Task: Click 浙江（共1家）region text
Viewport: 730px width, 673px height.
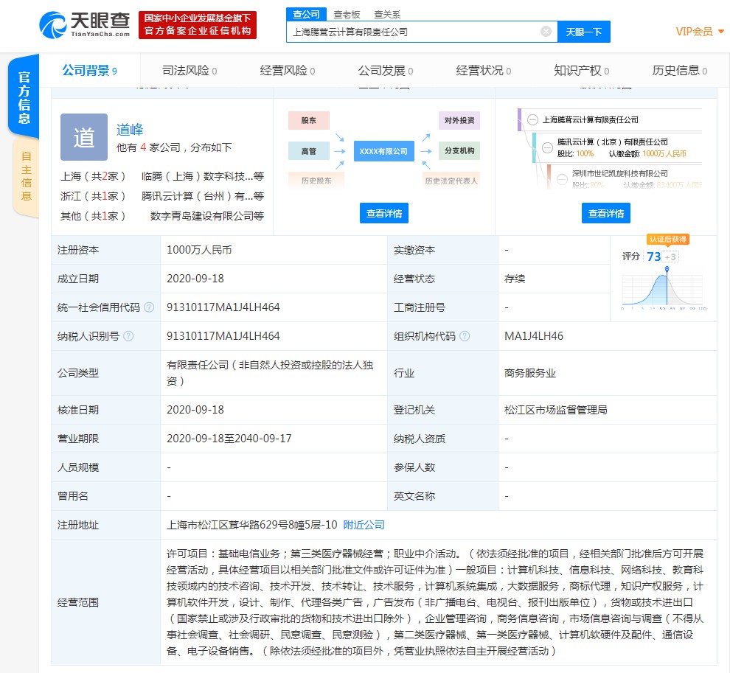Action: pyautogui.click(x=93, y=196)
